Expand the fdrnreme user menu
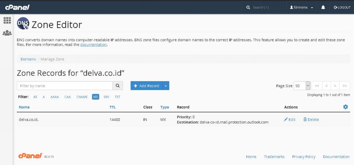The width and height of the screenshot is (354, 165). click(301, 7)
